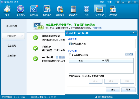Image resolution: width=139 pixels, height=99 pixels.
Task: Click green check beside ARP 防火墙
Action: coord(36,59)
